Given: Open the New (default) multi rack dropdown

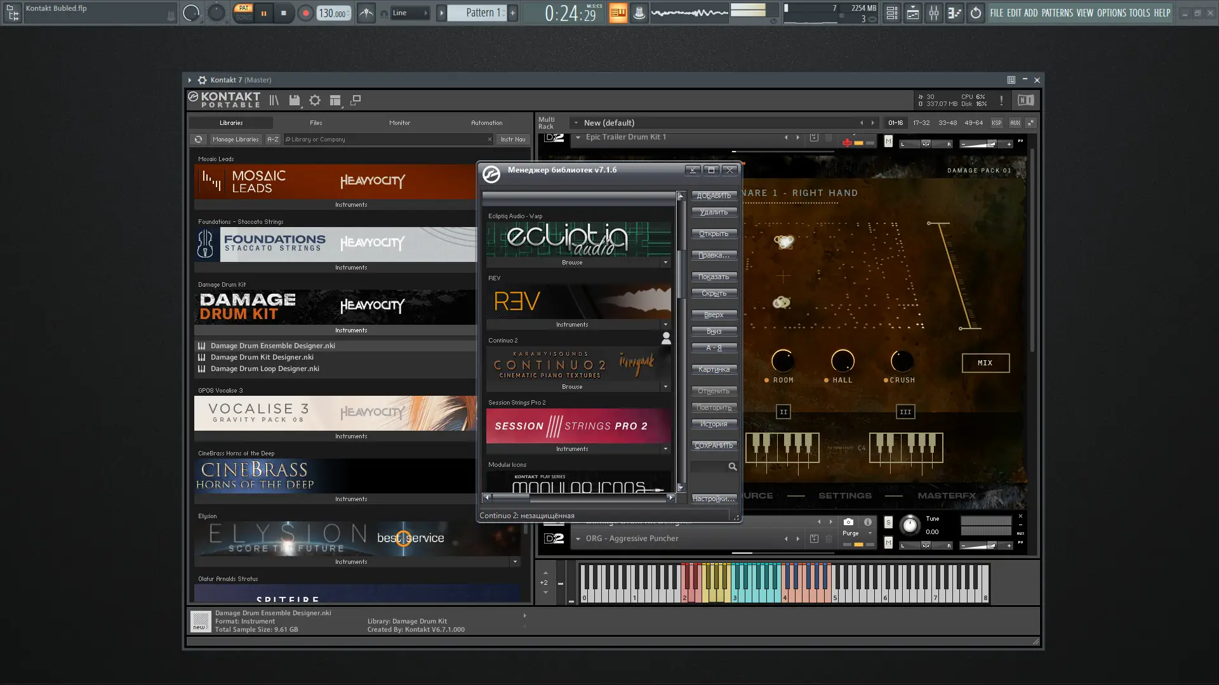Looking at the screenshot, I should coord(576,123).
